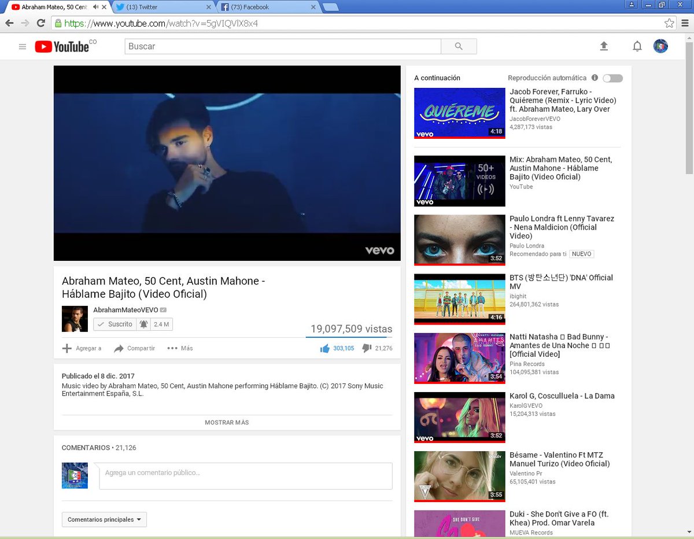Open the upload video icon

point(604,46)
